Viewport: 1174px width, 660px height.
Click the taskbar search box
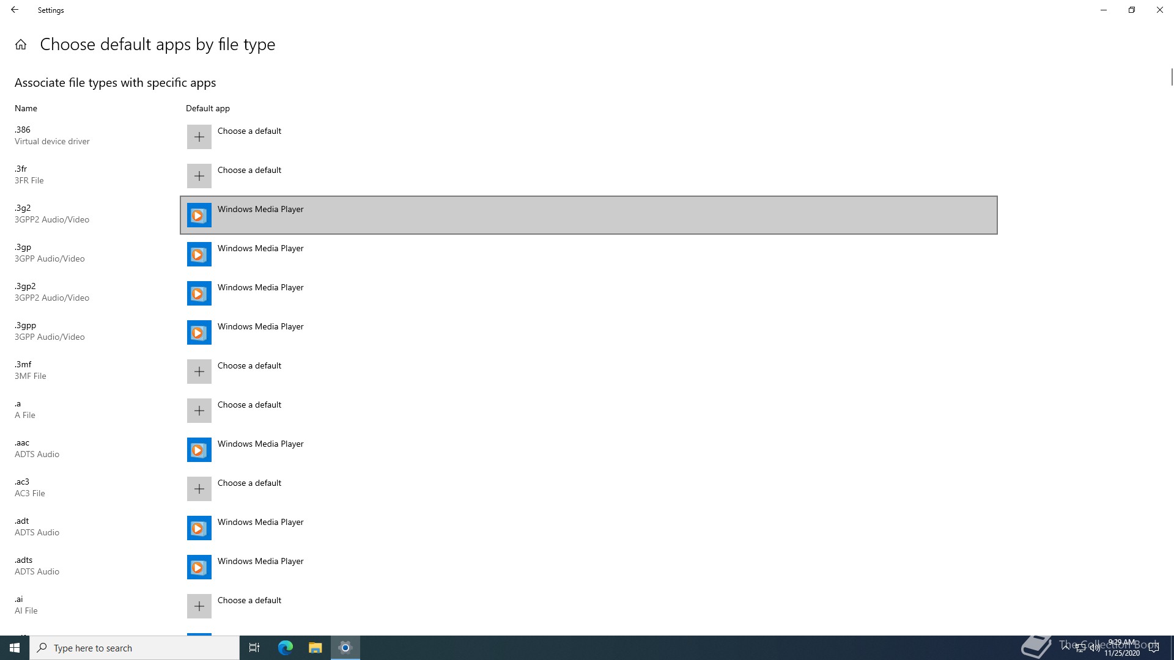(135, 648)
